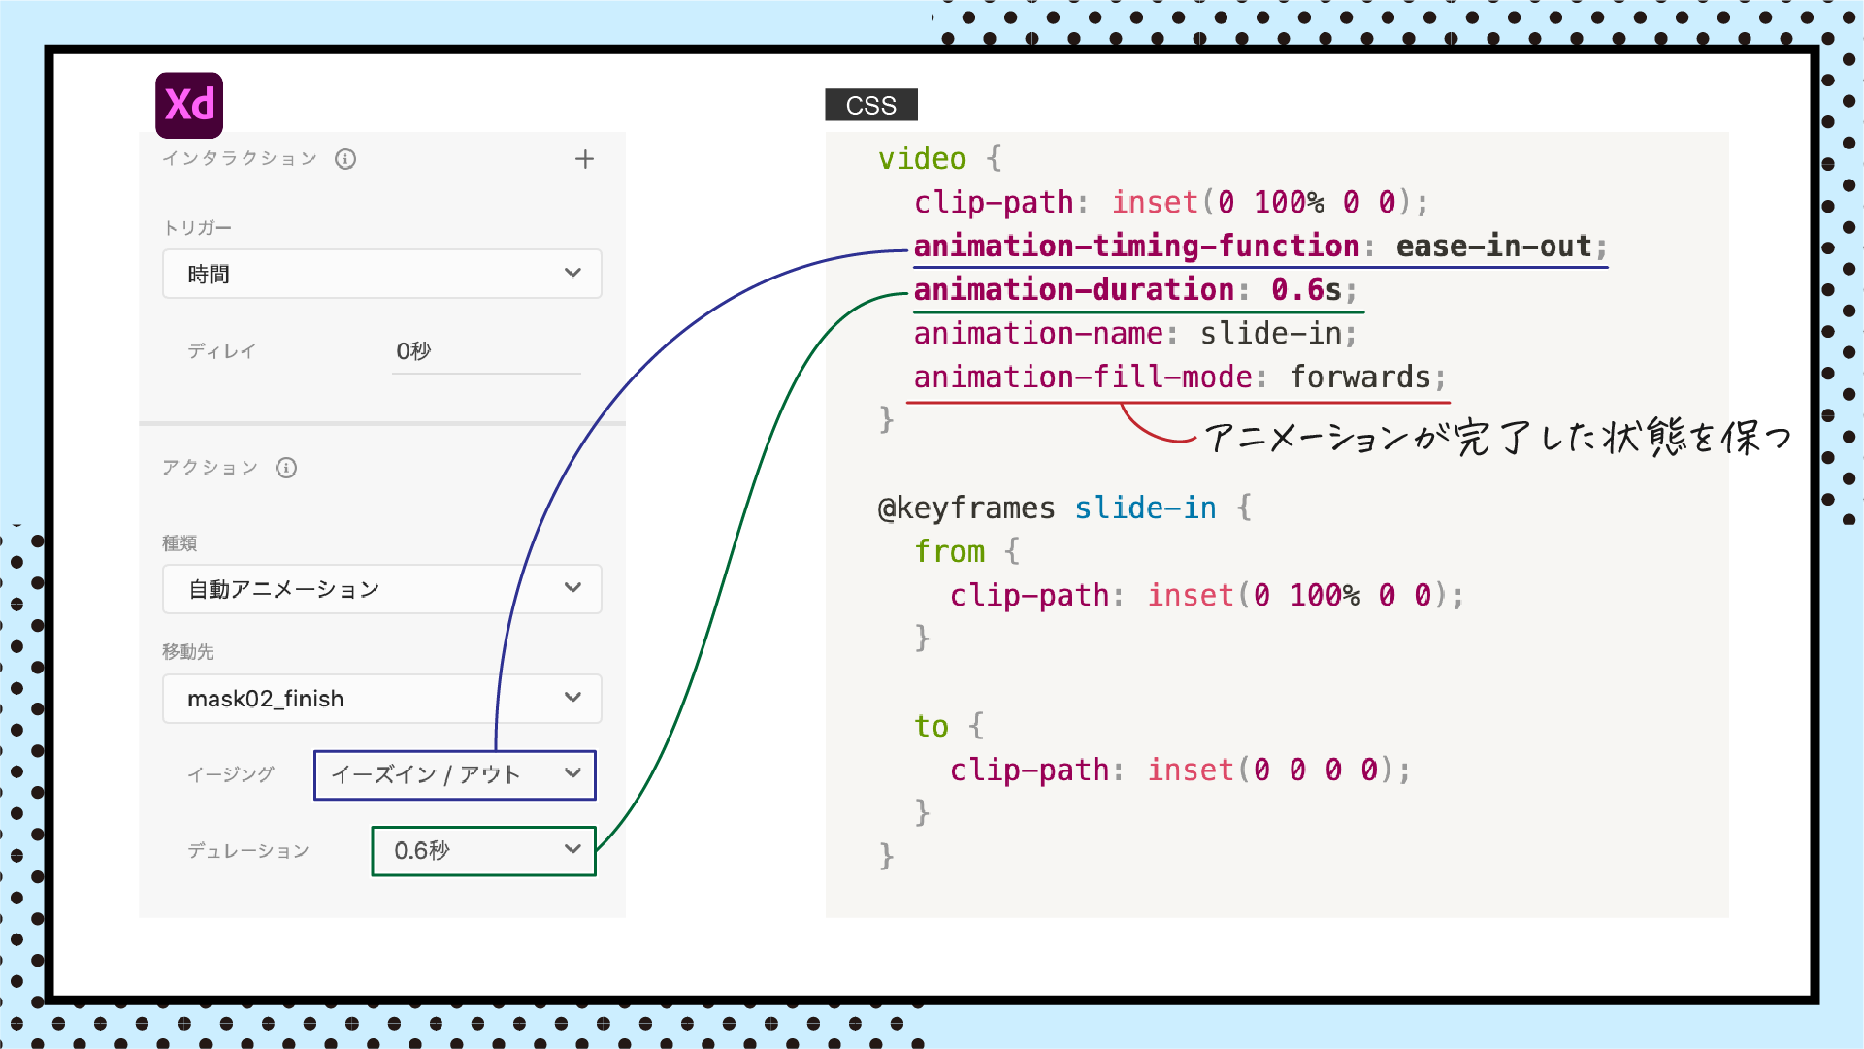Viewport: 1864px width, 1049px height.
Task: Click the Adobe XD logo icon
Action: [x=189, y=105]
